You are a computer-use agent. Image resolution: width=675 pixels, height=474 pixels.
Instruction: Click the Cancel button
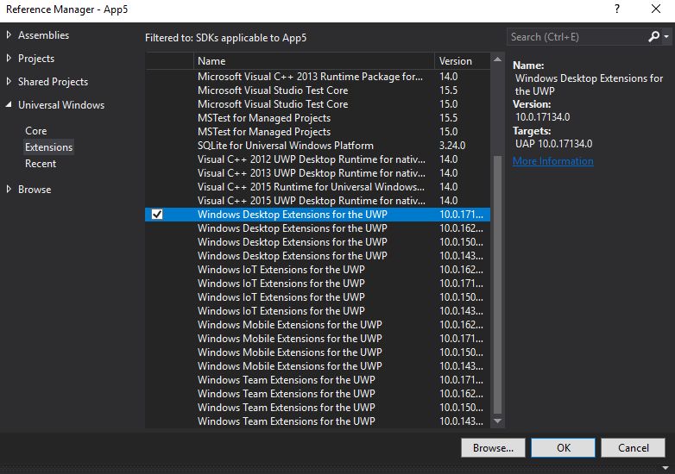point(634,448)
